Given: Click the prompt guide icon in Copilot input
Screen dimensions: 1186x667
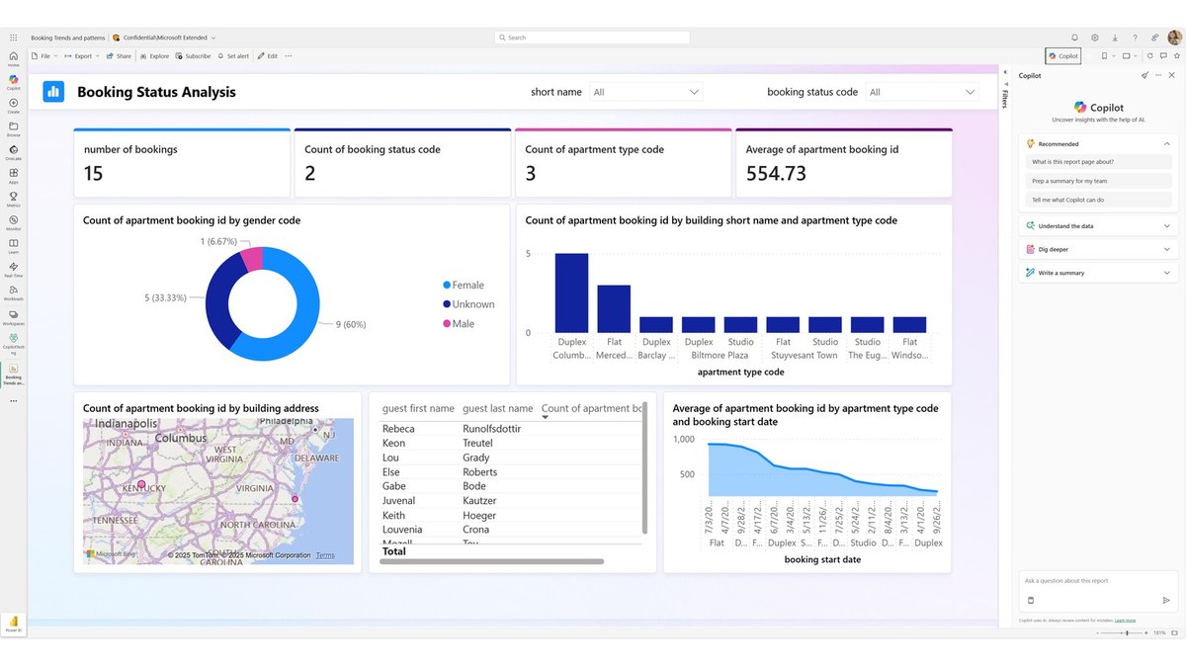Looking at the screenshot, I should click(x=1031, y=600).
